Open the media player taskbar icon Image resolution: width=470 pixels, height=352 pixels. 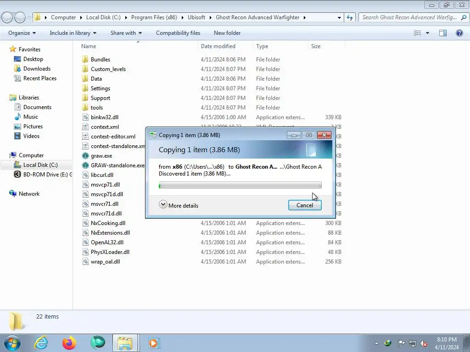click(154, 343)
